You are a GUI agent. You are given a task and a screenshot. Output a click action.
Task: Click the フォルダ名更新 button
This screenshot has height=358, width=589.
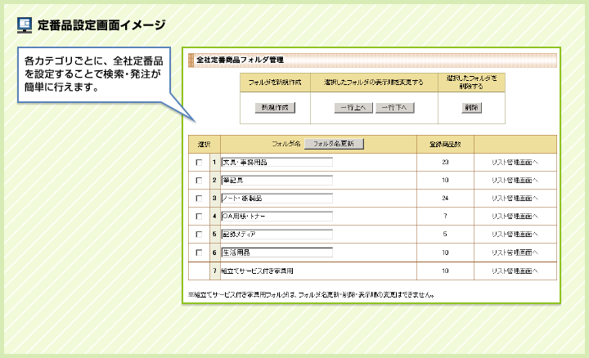(334, 144)
